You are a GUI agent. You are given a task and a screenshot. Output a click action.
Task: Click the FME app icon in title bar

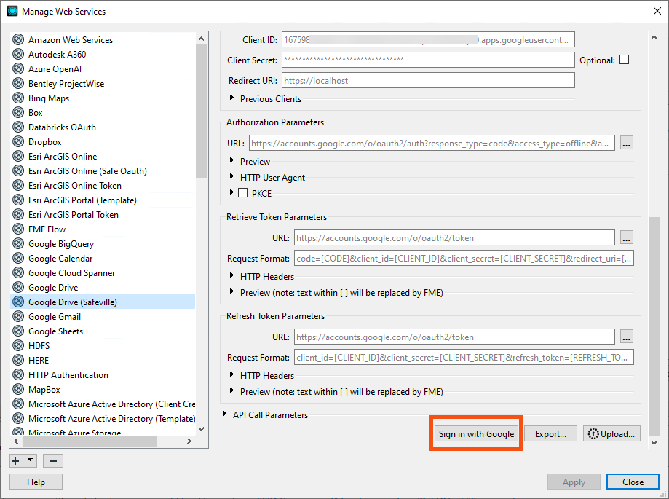click(12, 11)
